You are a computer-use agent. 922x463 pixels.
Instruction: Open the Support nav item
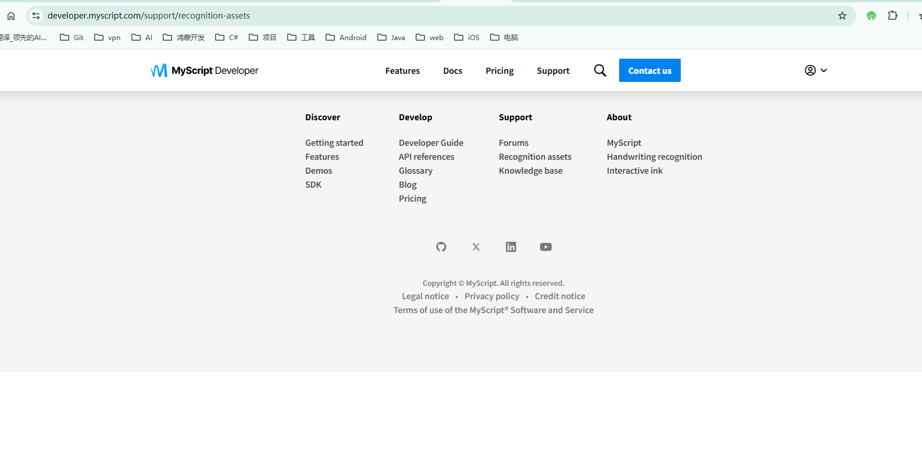tap(553, 70)
